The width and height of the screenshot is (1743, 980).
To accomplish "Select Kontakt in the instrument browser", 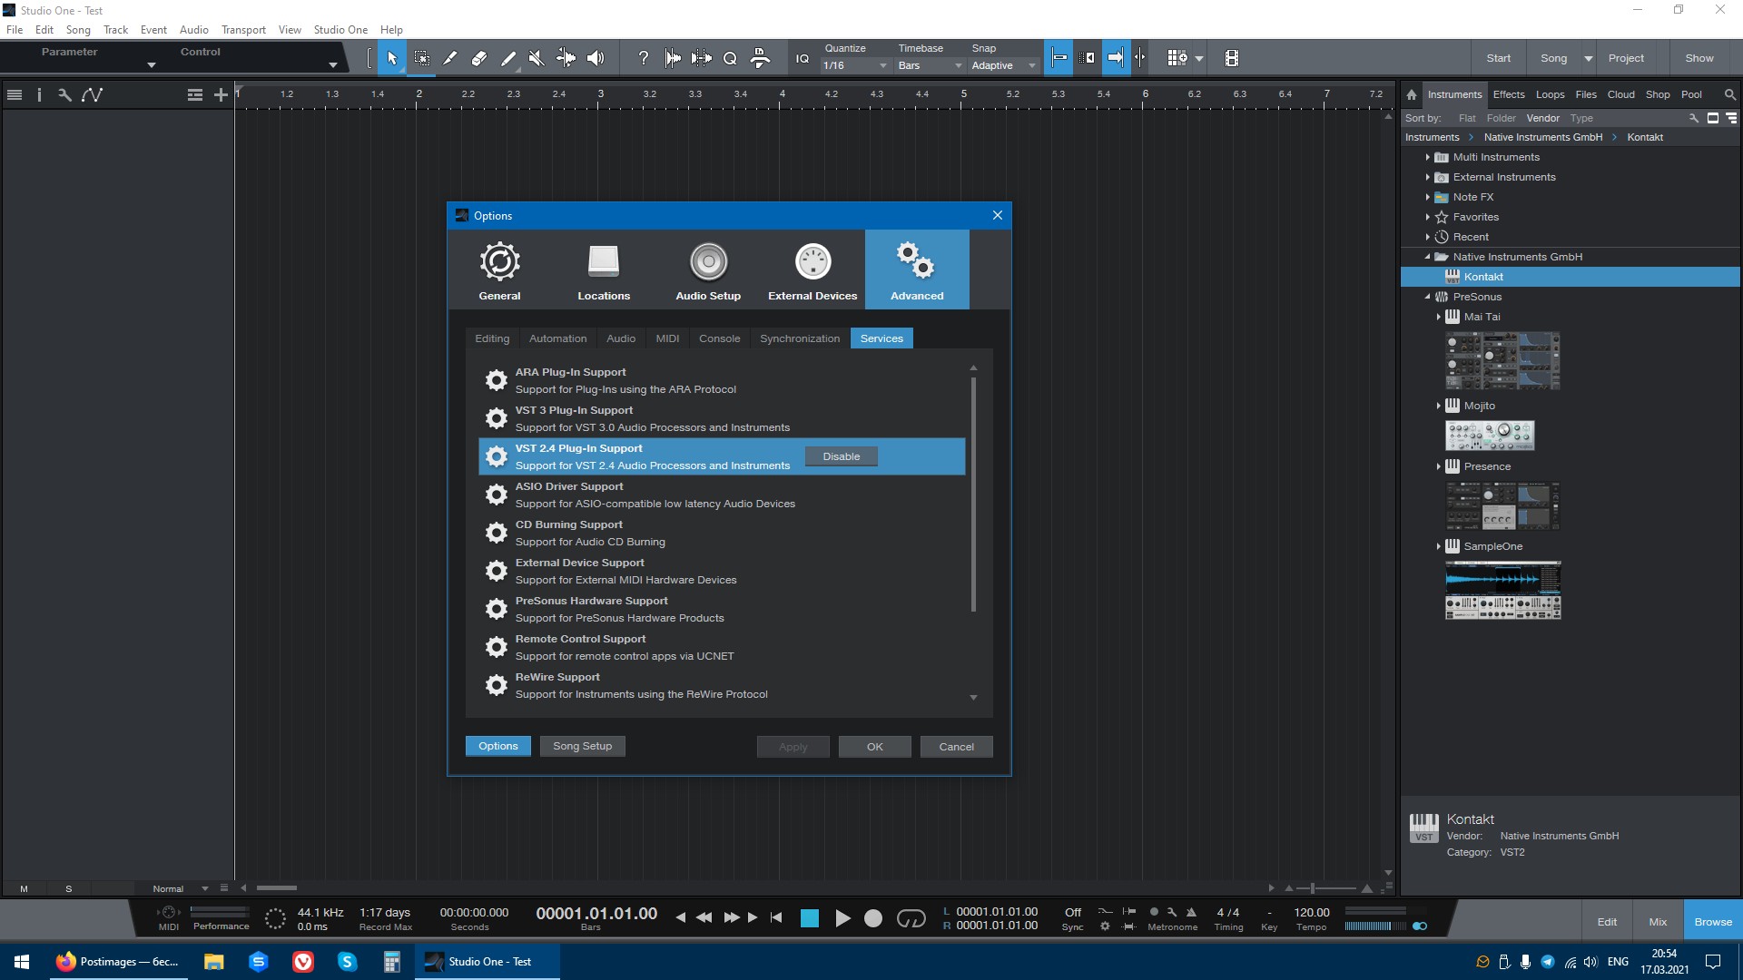I will coord(1483,277).
